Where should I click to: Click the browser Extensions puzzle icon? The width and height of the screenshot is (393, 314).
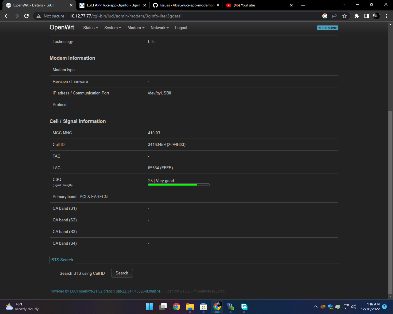click(357, 16)
